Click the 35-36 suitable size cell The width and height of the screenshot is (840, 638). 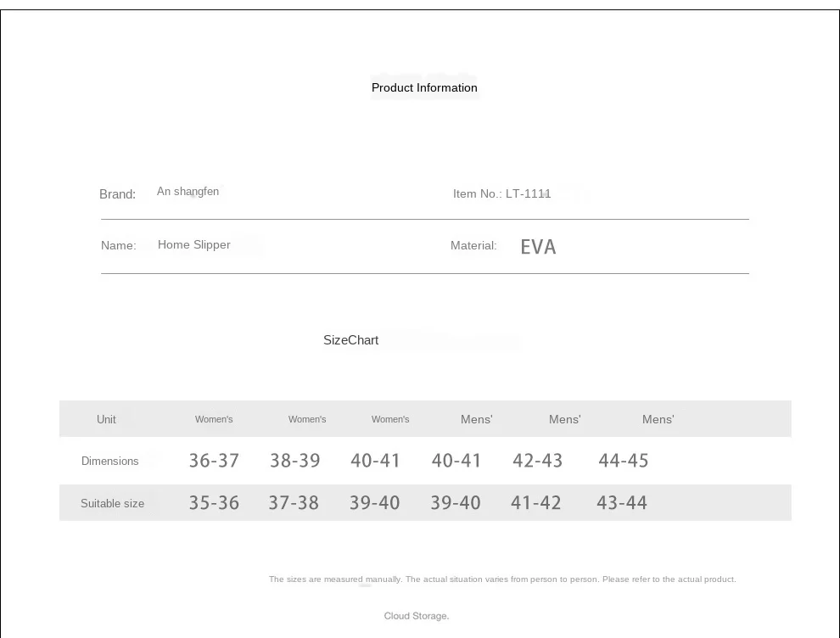pos(214,502)
